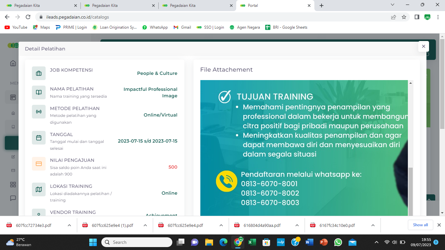Open WhatsApp from the Windows taskbar

click(338, 242)
